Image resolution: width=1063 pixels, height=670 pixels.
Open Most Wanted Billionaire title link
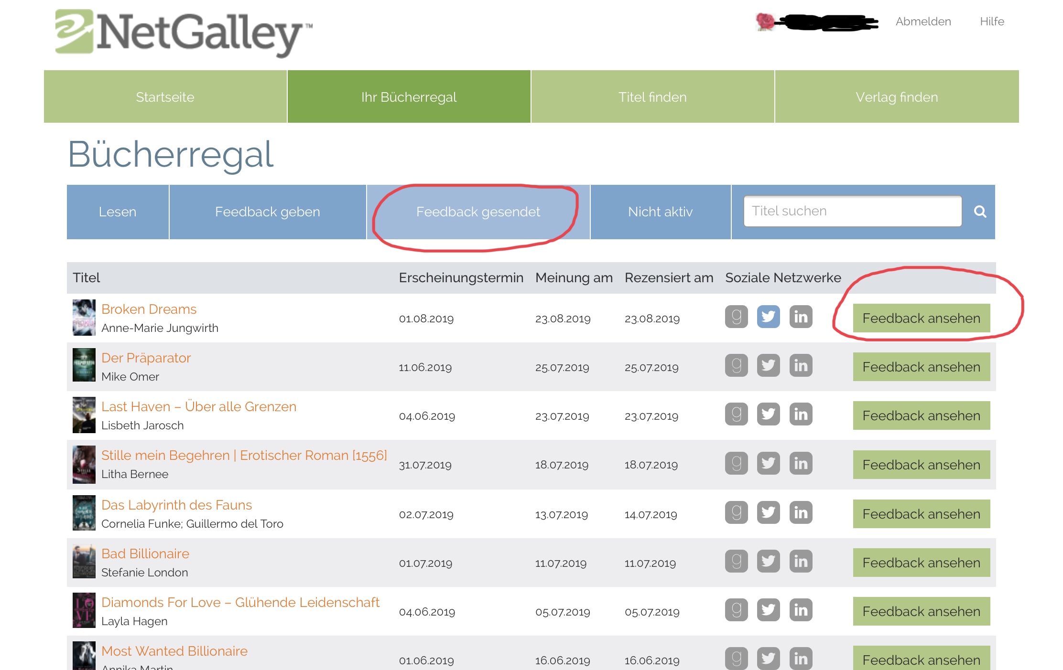tap(174, 651)
